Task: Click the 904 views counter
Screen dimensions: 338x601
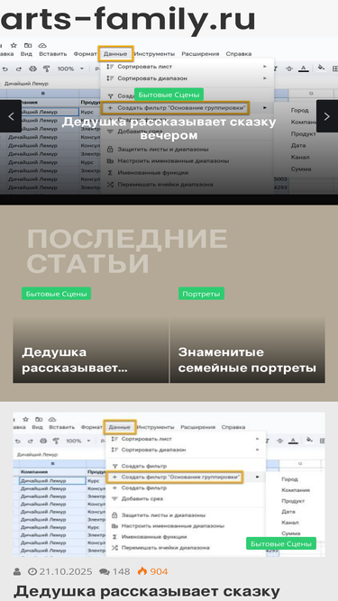Action: click(x=159, y=571)
